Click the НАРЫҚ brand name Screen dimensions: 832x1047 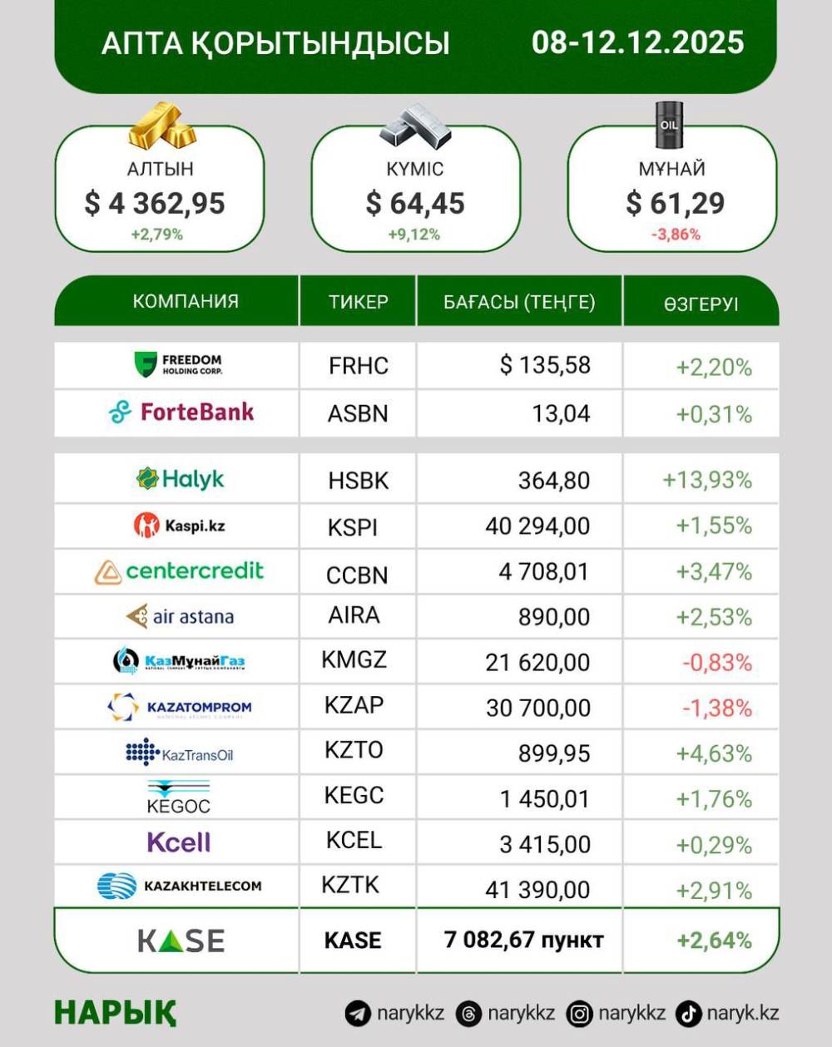click(x=116, y=1013)
